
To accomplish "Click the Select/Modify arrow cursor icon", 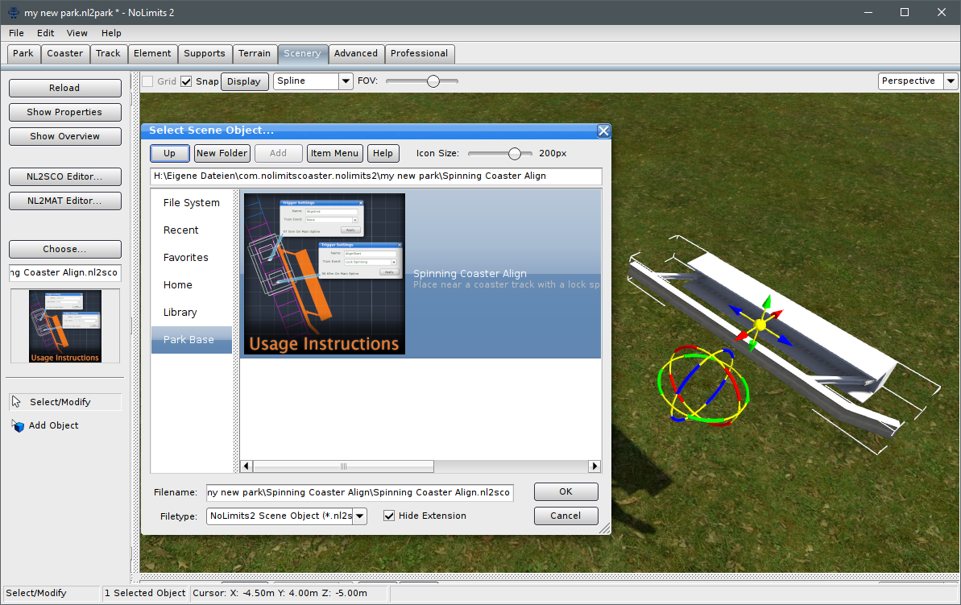I will [x=17, y=401].
